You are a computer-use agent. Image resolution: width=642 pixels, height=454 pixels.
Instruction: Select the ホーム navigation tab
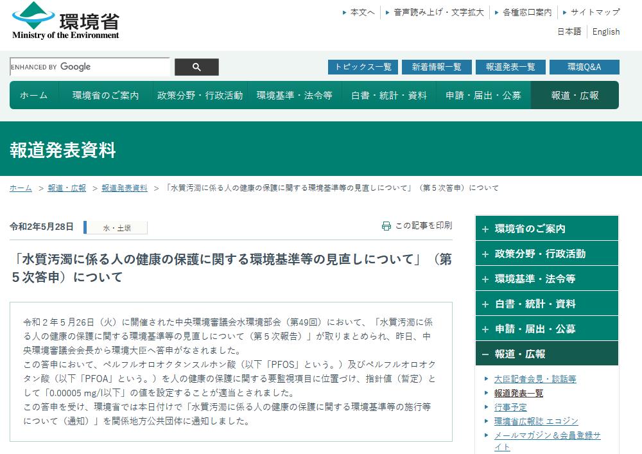(35, 94)
